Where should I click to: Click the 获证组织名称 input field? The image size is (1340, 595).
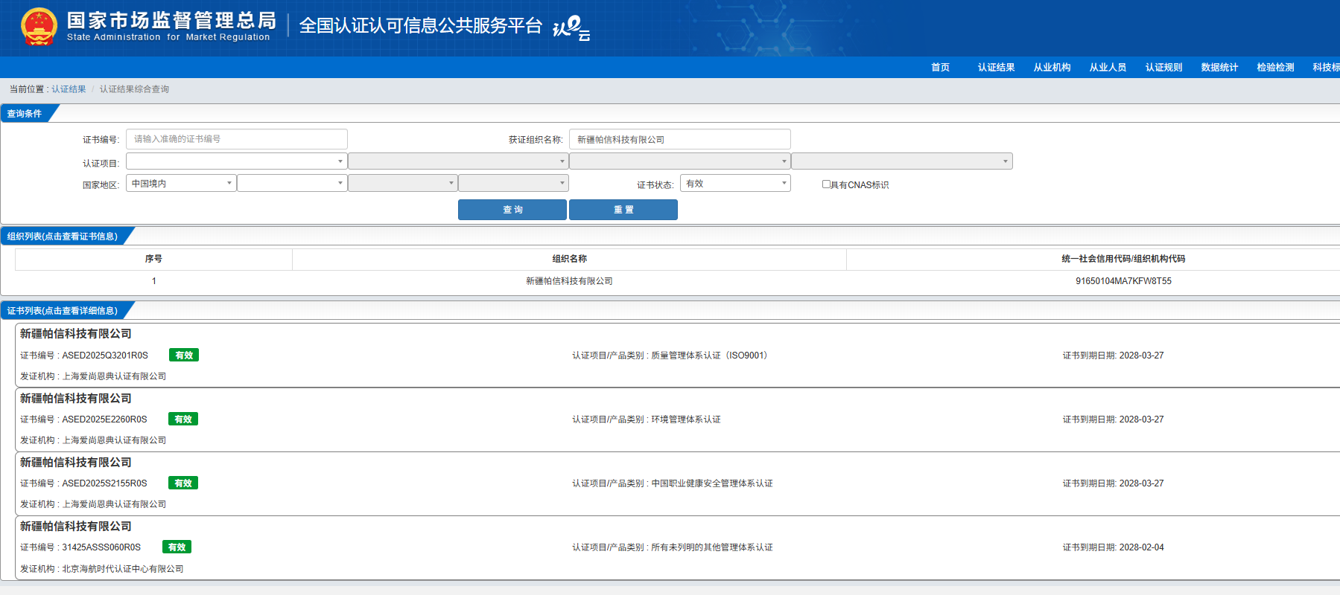679,139
